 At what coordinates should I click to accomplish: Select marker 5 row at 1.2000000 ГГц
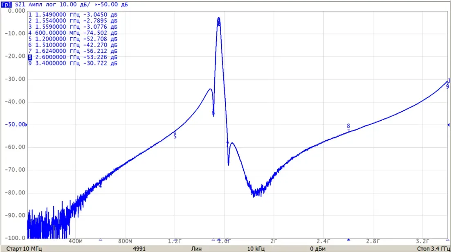pyautogui.click(x=73, y=39)
